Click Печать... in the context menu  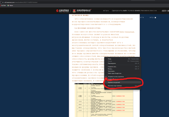click(111, 69)
